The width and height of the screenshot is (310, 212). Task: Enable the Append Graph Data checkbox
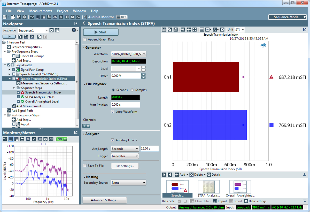[85, 40]
